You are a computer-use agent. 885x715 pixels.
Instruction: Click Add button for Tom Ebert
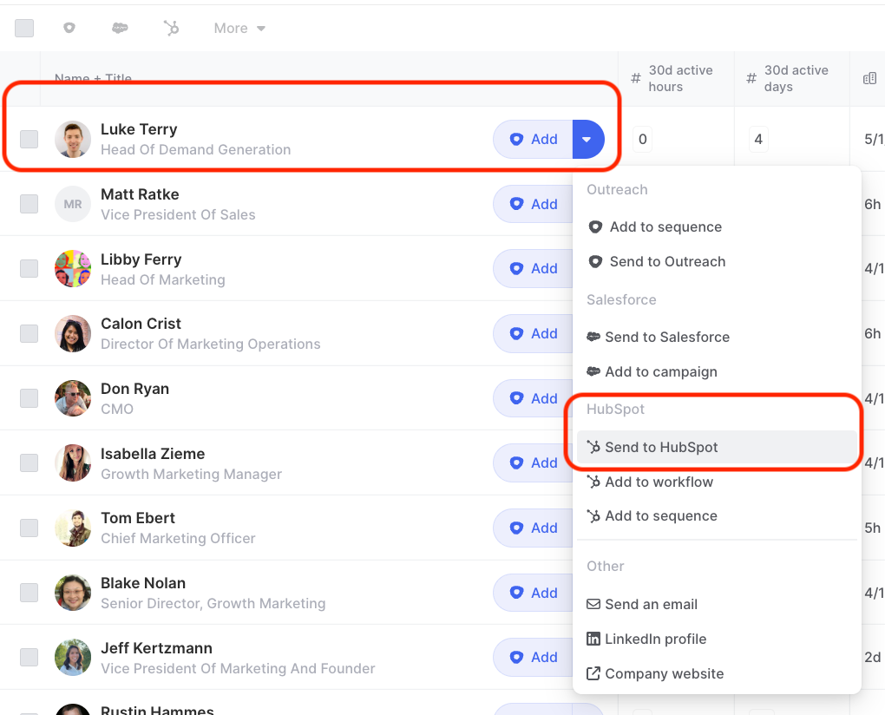click(x=533, y=528)
